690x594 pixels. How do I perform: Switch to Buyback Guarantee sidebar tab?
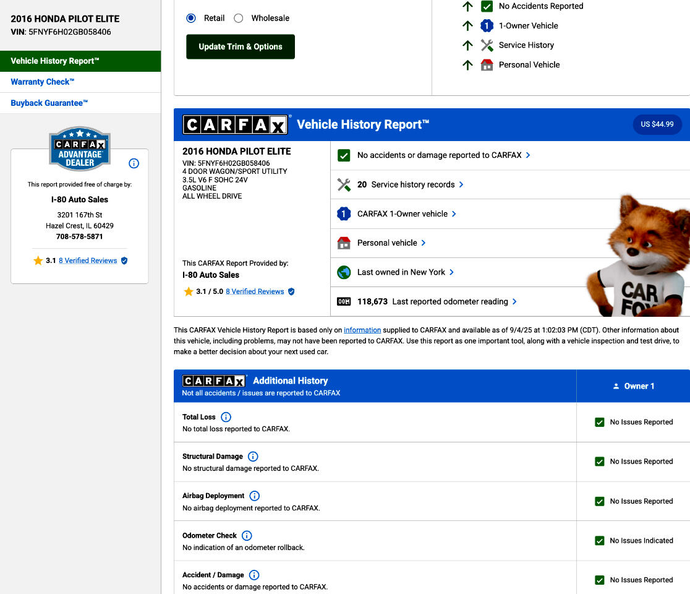coord(49,103)
